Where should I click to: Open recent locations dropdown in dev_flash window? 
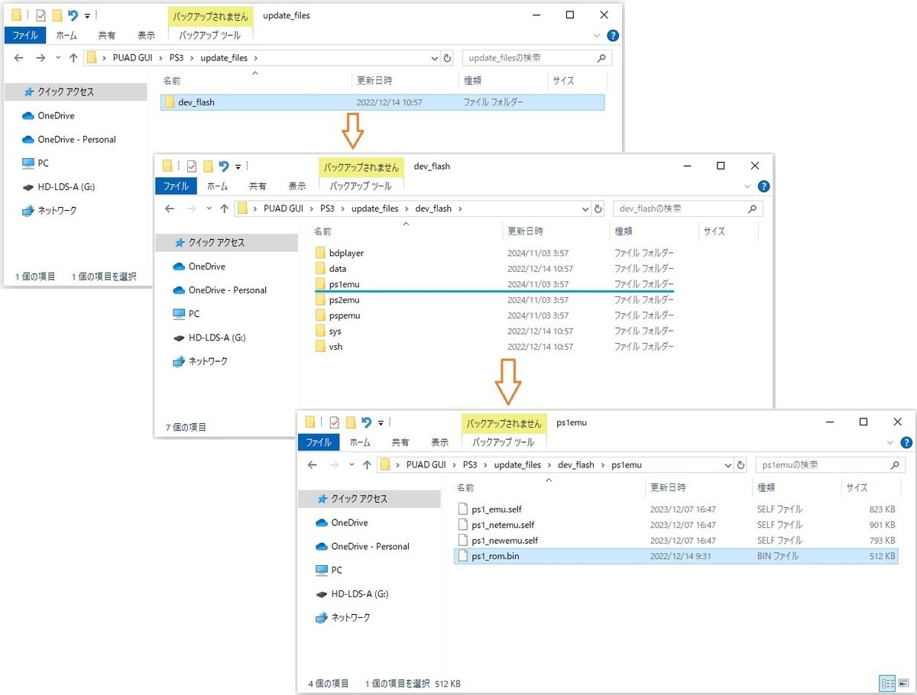pyautogui.click(x=209, y=208)
